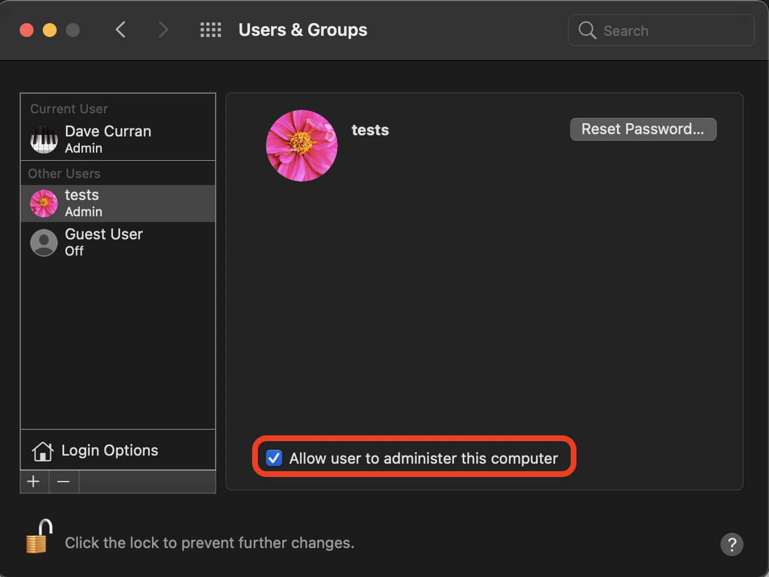Click the Guest User silhouette avatar
This screenshot has height=577, width=769.
click(44, 242)
